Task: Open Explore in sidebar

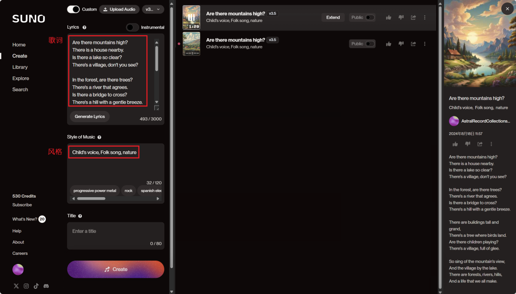Action: point(21,78)
